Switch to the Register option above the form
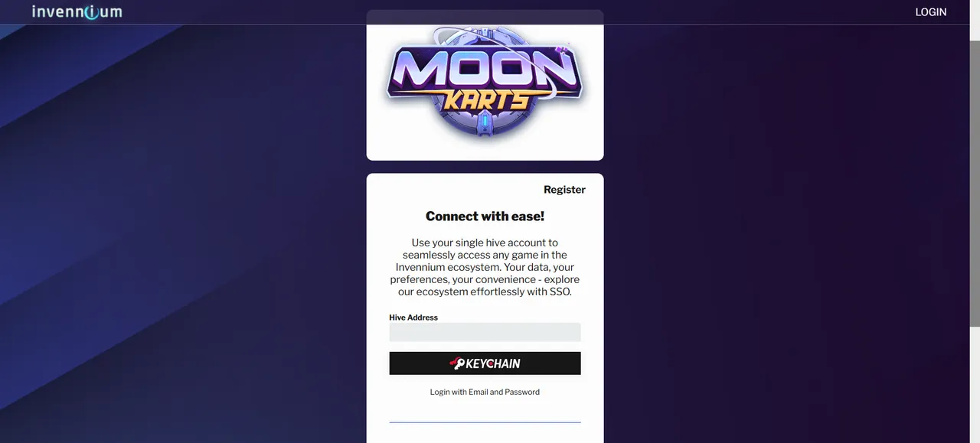The image size is (980, 443). (564, 189)
